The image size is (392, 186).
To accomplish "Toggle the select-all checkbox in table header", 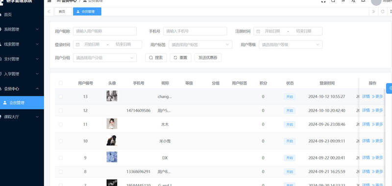I will 61,83.
